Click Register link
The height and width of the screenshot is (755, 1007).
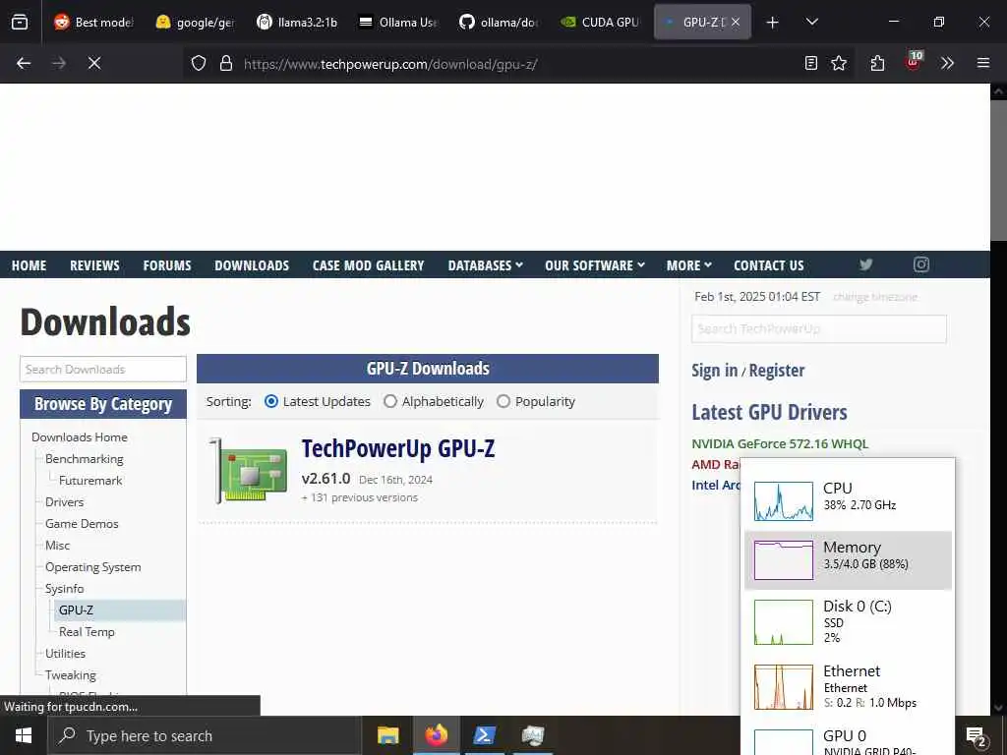click(777, 371)
